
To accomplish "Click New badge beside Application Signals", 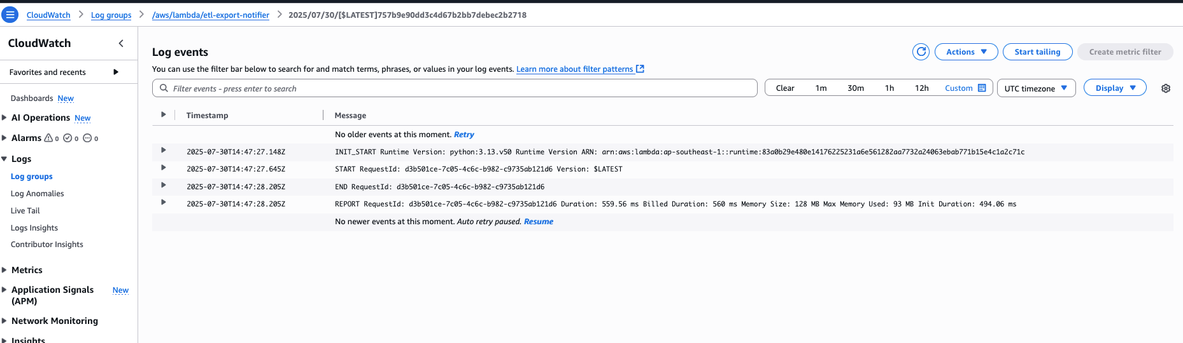I will pos(120,290).
